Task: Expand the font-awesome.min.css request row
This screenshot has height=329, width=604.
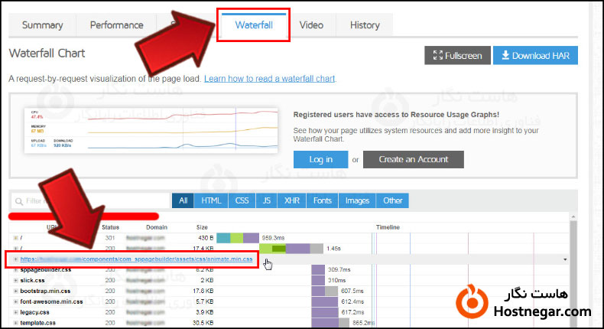Action: pyautogui.click(x=15, y=301)
